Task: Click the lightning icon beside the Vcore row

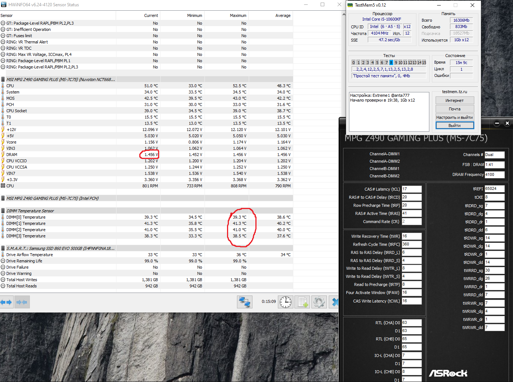Action: tap(3, 142)
